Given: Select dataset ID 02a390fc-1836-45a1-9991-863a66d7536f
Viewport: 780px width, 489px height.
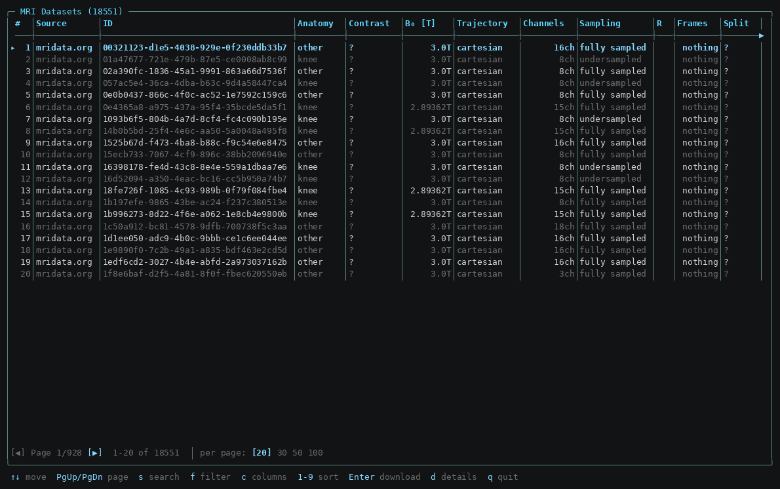Looking at the screenshot, I should 195,71.
